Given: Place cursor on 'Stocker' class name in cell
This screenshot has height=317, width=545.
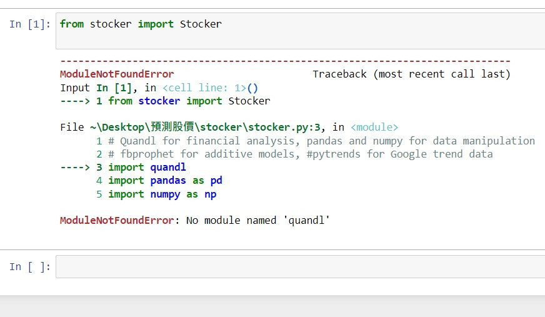Looking at the screenshot, I should click(x=201, y=24).
